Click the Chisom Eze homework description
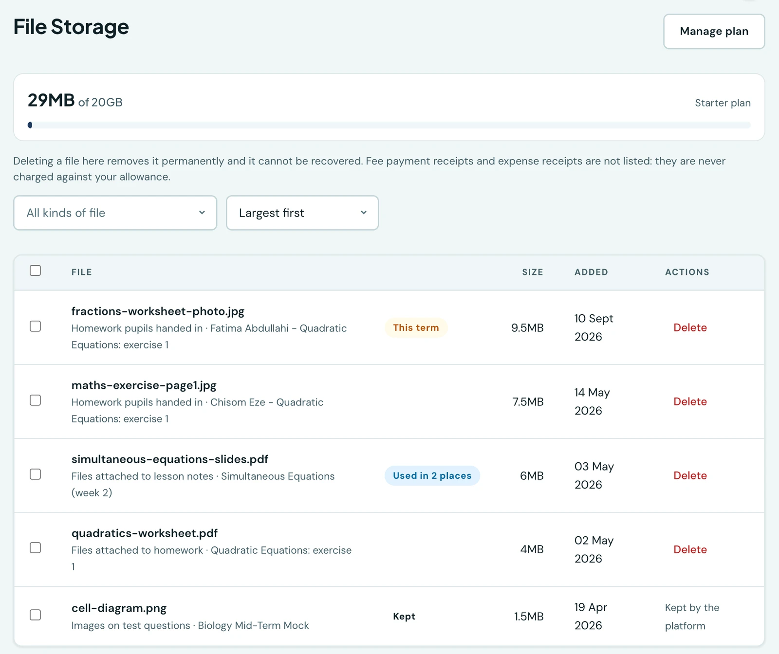This screenshot has height=654, width=779. (197, 410)
